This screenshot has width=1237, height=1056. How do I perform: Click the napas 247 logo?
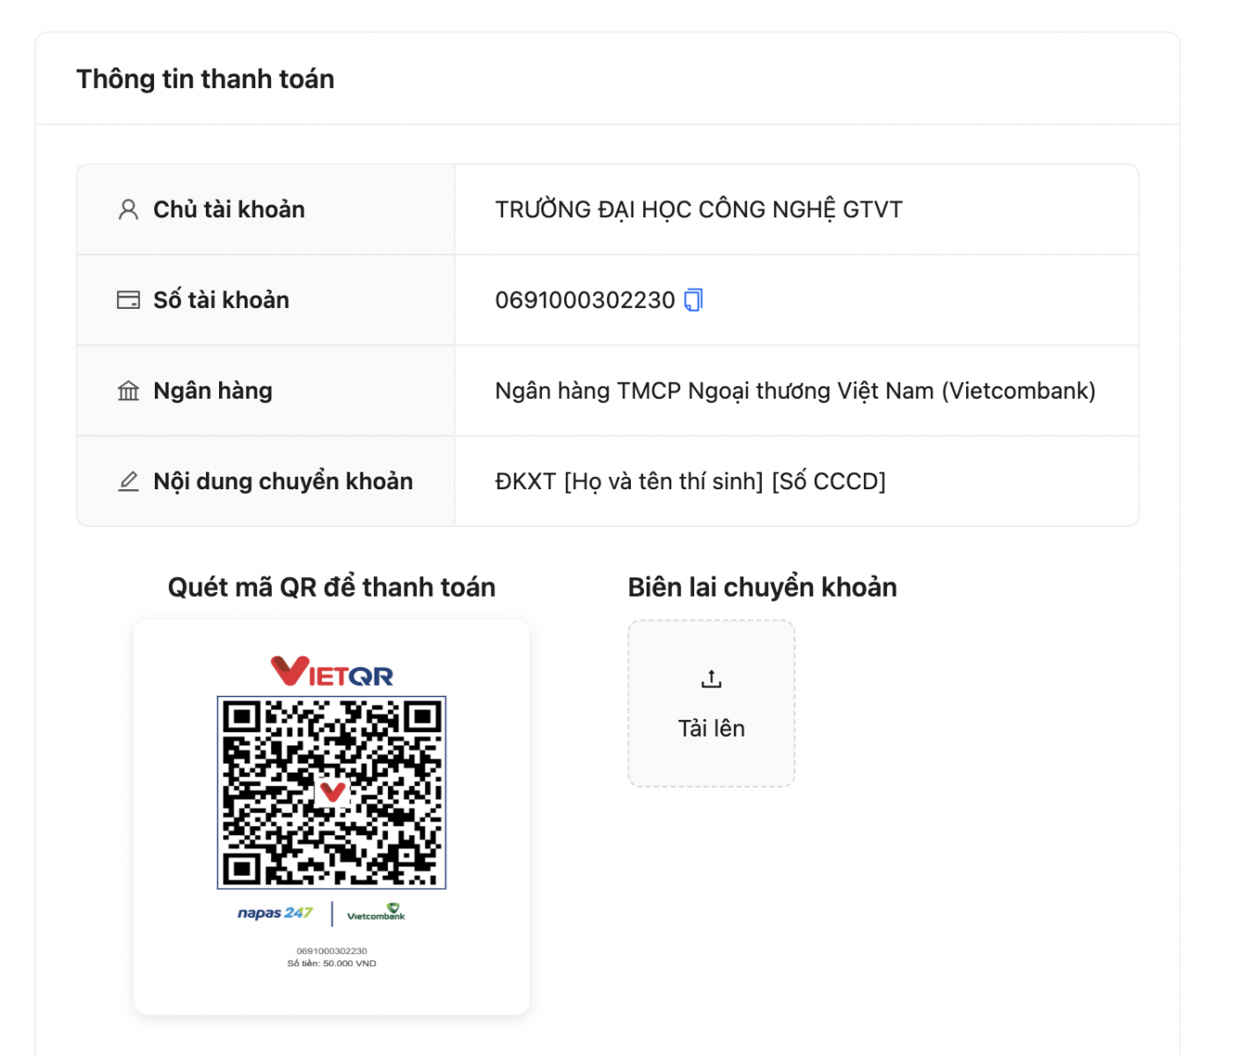coord(275,913)
